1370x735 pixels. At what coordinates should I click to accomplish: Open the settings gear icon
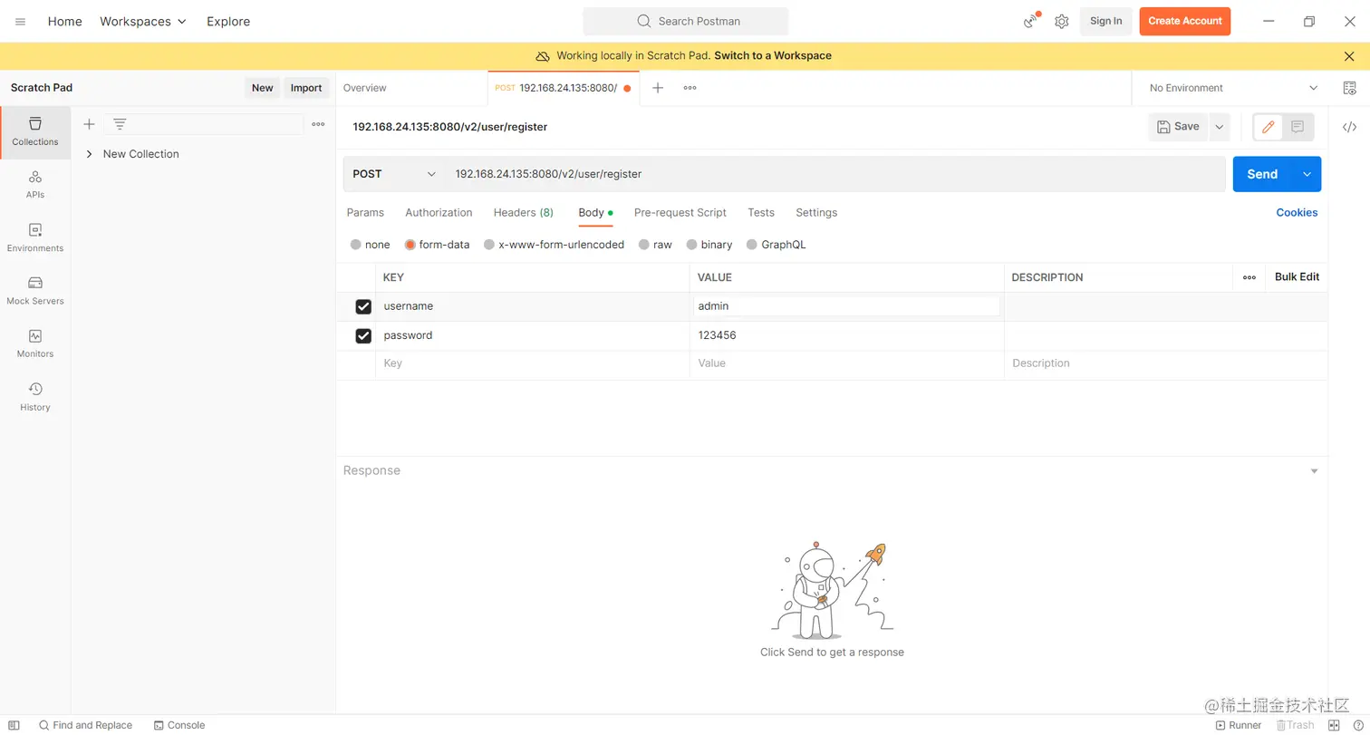1062,21
